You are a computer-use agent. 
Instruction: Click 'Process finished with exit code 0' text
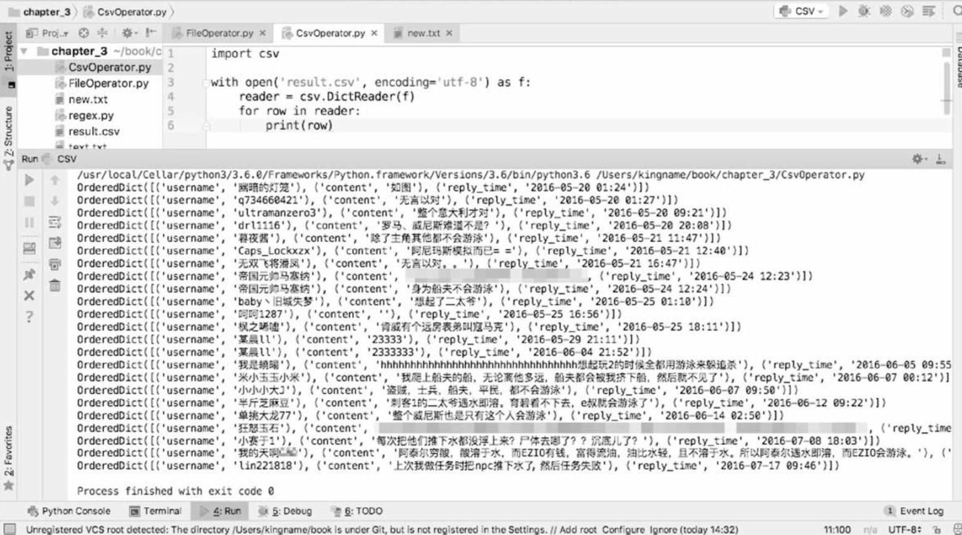pyautogui.click(x=175, y=491)
